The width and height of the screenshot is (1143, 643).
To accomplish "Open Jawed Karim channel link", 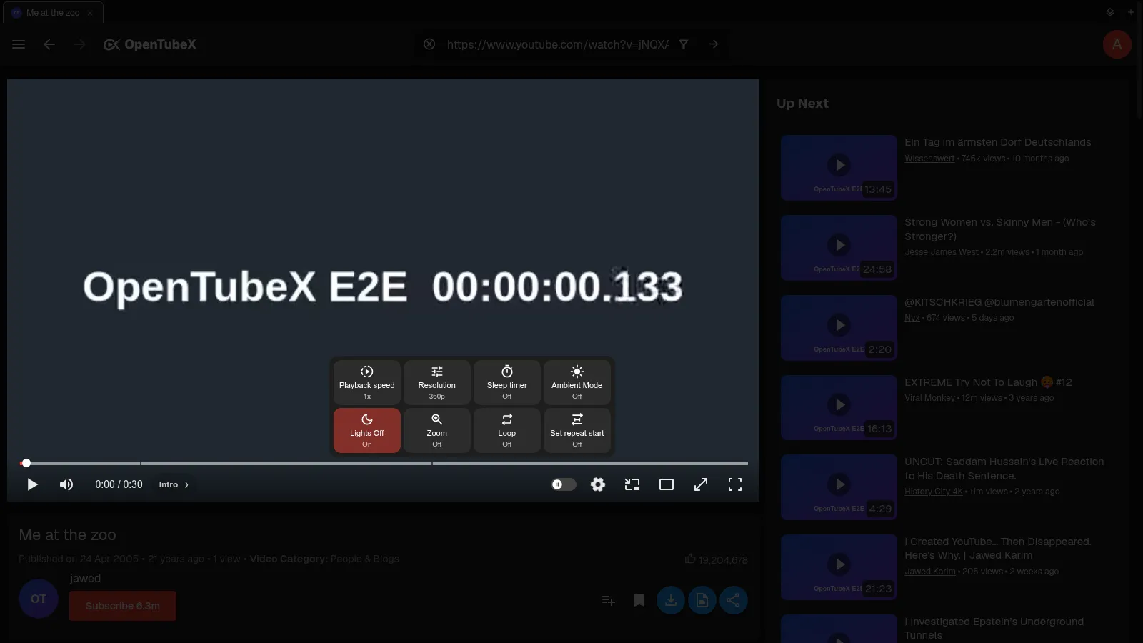I will pos(930,572).
